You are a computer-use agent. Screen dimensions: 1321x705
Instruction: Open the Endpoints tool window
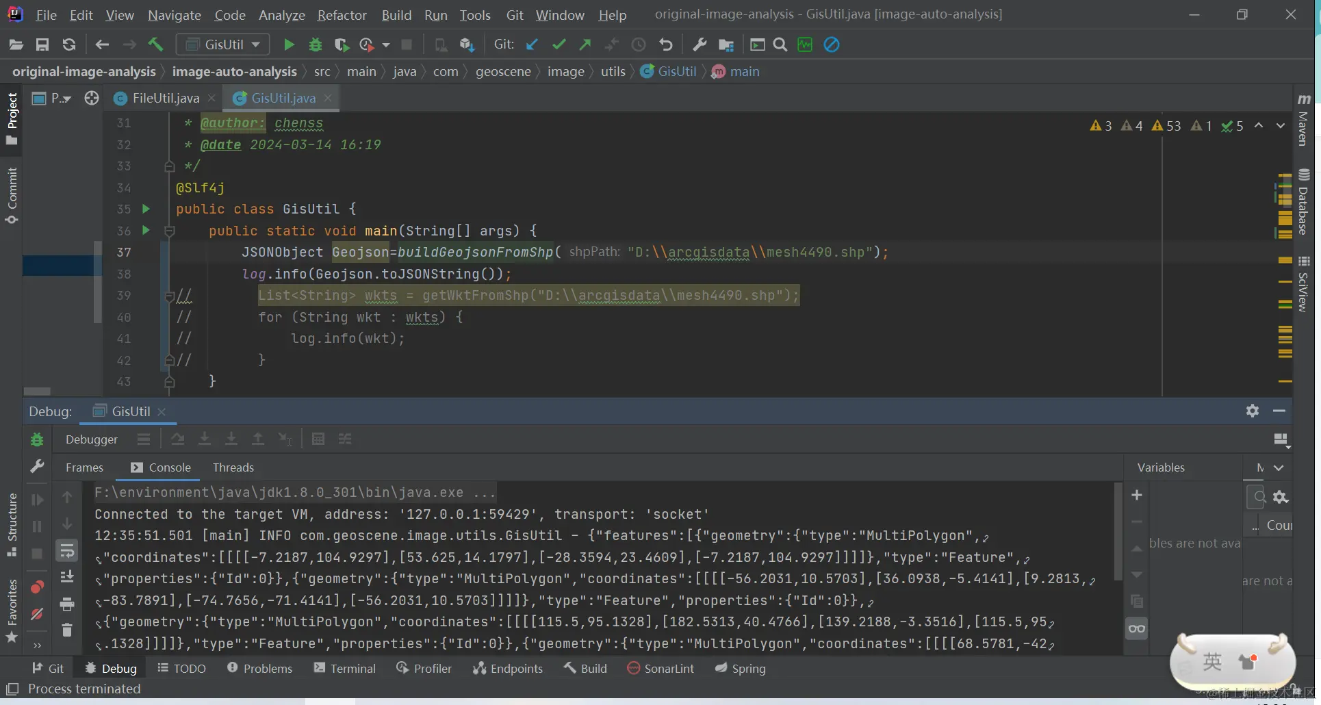click(508, 668)
